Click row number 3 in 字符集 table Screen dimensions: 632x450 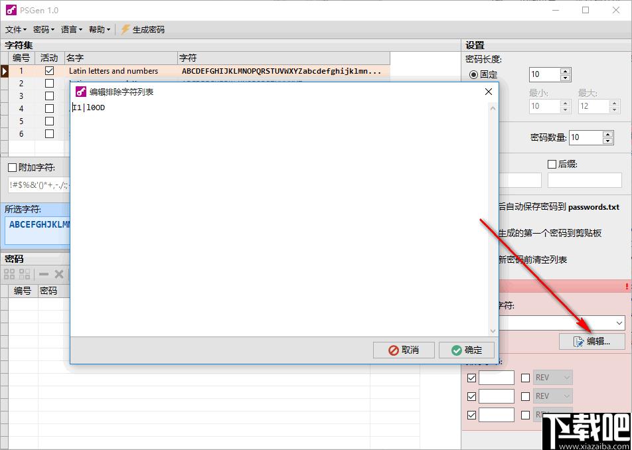point(21,96)
